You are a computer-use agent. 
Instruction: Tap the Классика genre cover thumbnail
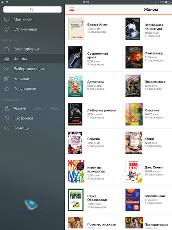(x=134, y=114)
